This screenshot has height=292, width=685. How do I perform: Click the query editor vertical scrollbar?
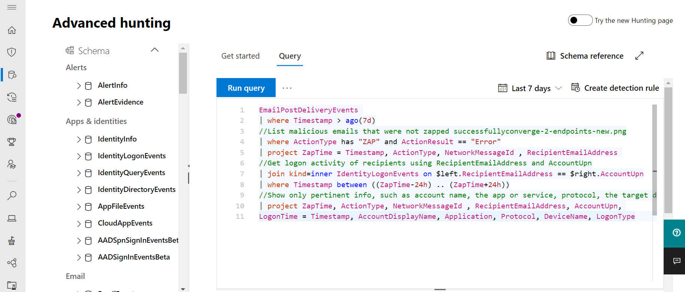pyautogui.click(x=655, y=160)
